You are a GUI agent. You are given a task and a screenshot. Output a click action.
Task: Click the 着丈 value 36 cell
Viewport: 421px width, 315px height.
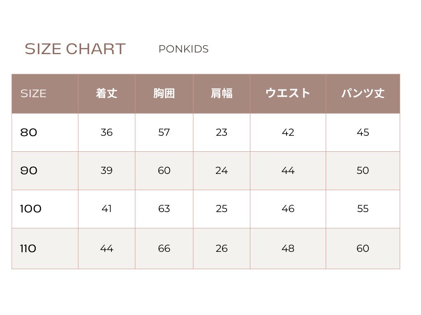coord(106,132)
